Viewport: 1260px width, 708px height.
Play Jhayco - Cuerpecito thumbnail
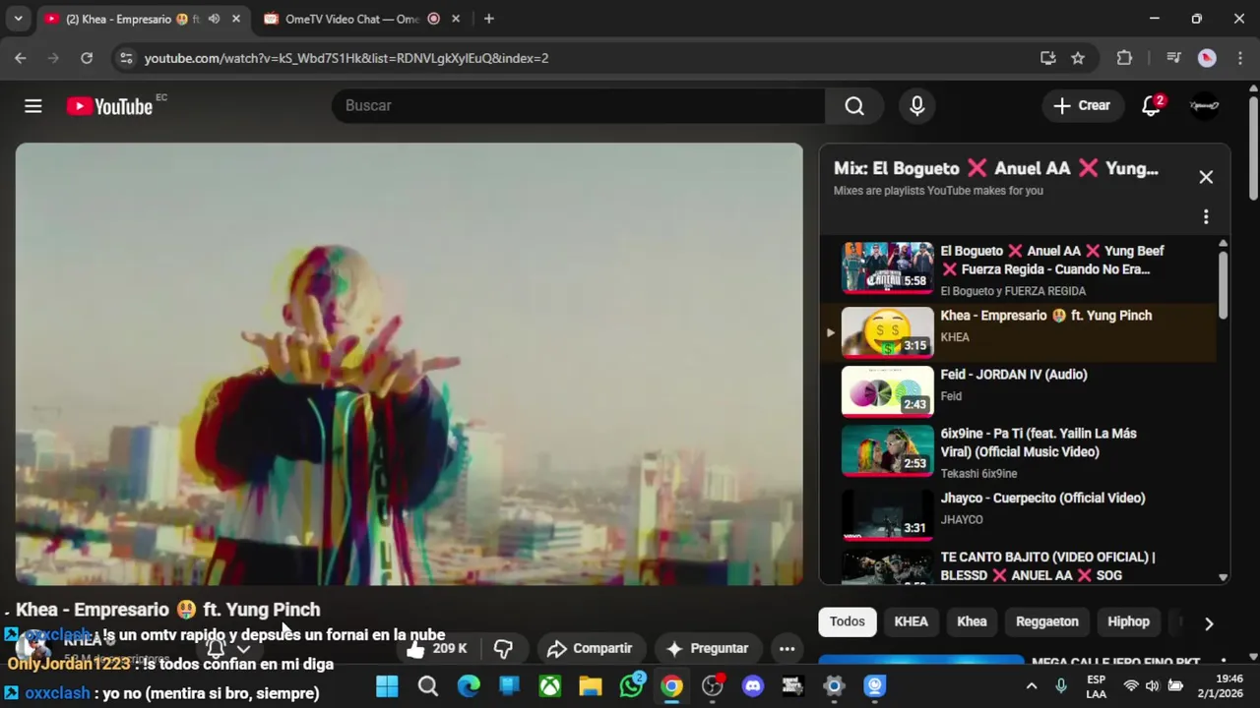[887, 515]
